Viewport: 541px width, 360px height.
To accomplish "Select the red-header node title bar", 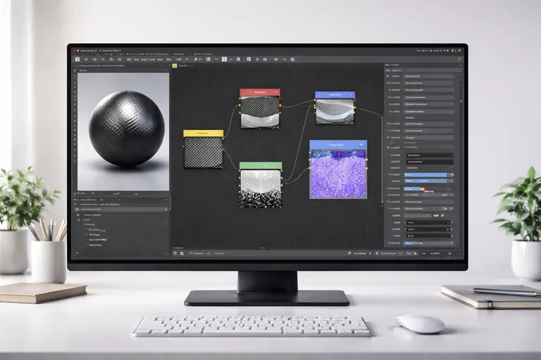I will click(260, 92).
